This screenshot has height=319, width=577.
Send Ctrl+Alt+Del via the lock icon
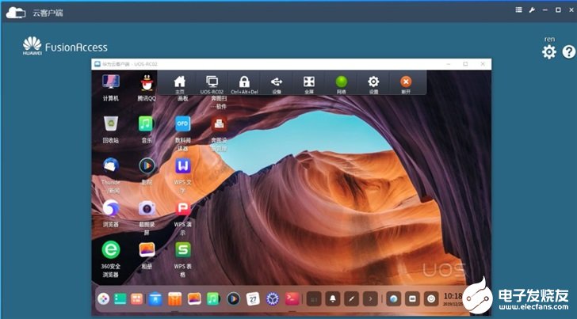(244, 84)
